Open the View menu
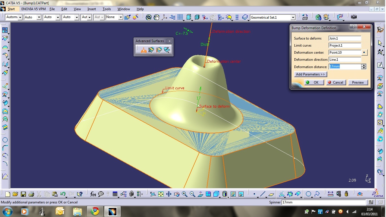The width and height of the screenshot is (386, 217). (x=77, y=9)
